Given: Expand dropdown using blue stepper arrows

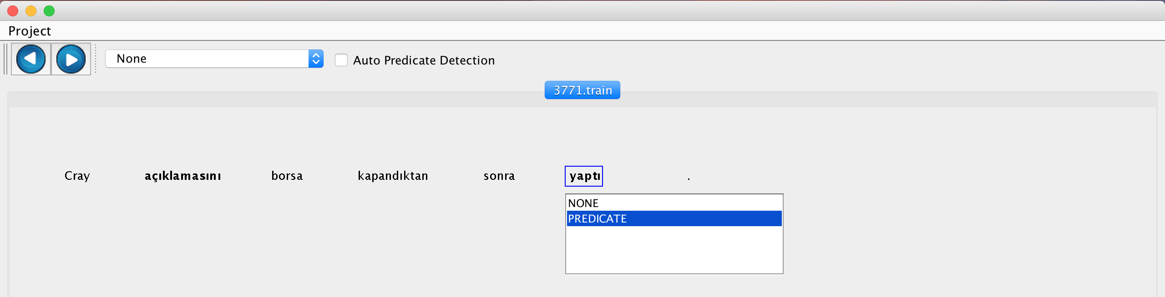Looking at the screenshot, I should (x=316, y=59).
